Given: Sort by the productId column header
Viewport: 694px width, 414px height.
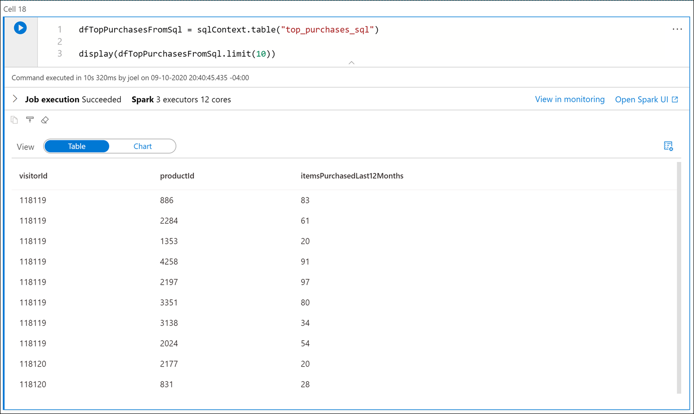Looking at the screenshot, I should tap(177, 176).
